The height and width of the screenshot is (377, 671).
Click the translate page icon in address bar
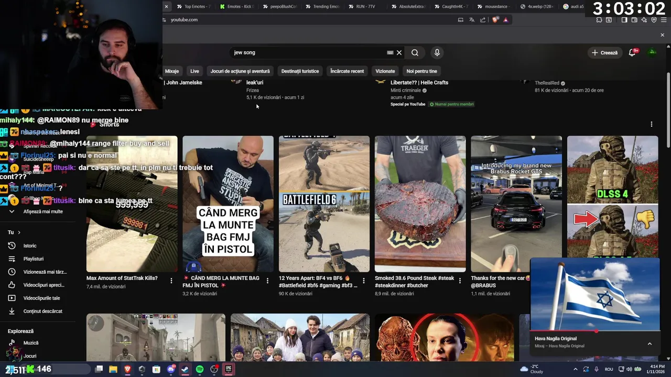click(472, 20)
